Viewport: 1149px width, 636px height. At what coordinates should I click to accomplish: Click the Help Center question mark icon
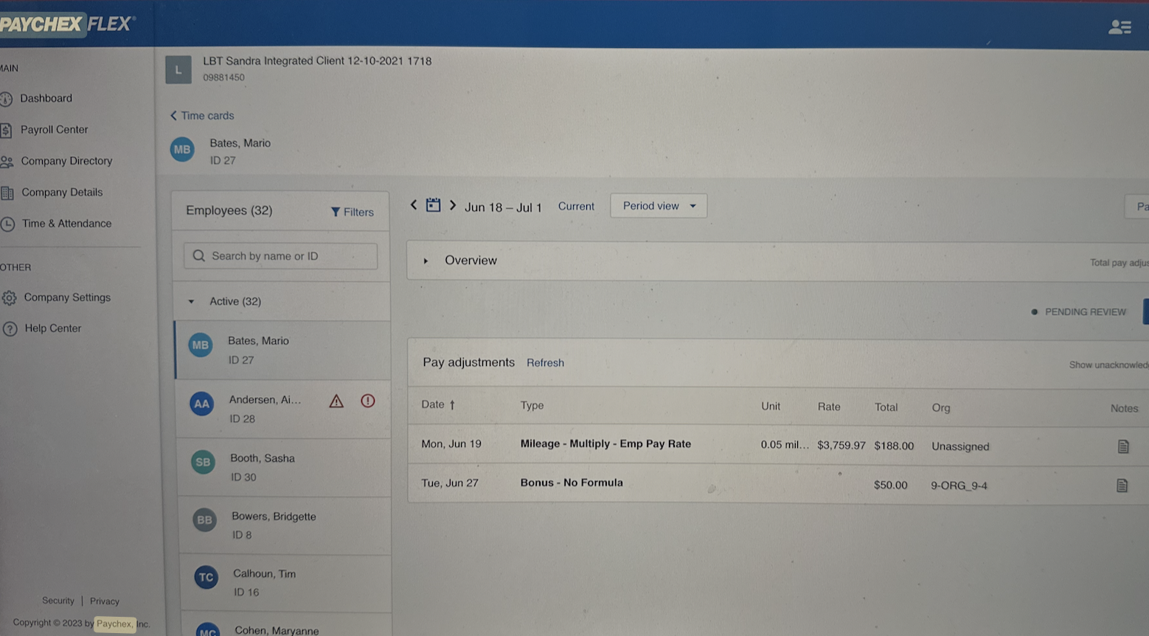coord(10,329)
